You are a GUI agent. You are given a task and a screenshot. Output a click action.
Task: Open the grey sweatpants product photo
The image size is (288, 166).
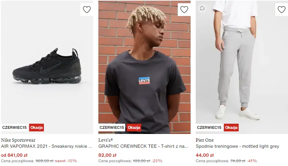click(x=242, y=67)
